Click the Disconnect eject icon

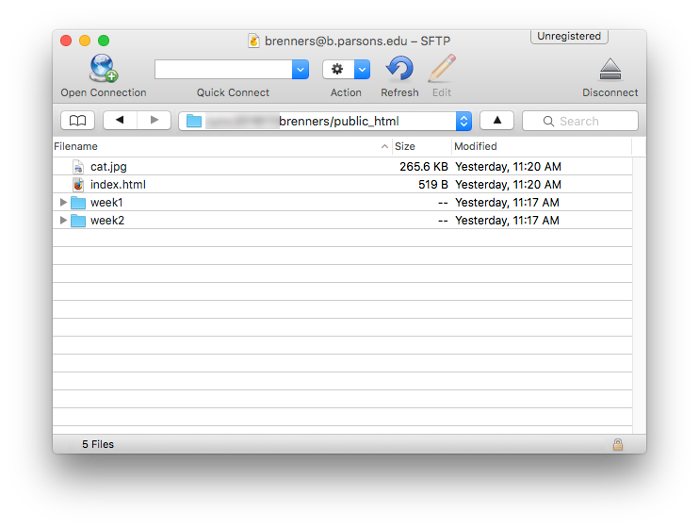[x=610, y=69]
